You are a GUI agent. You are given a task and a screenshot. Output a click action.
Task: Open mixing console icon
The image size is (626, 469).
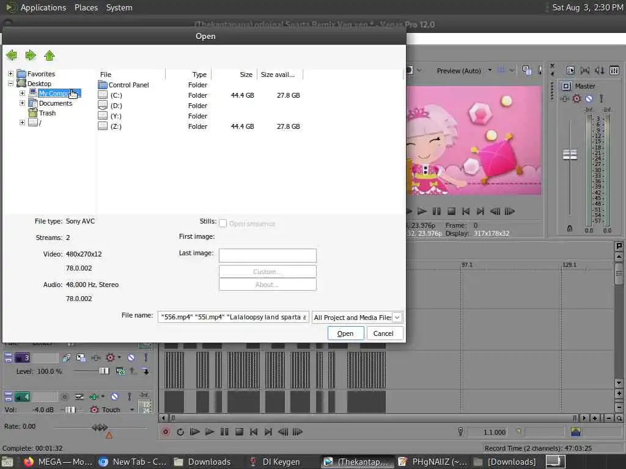coord(614,71)
